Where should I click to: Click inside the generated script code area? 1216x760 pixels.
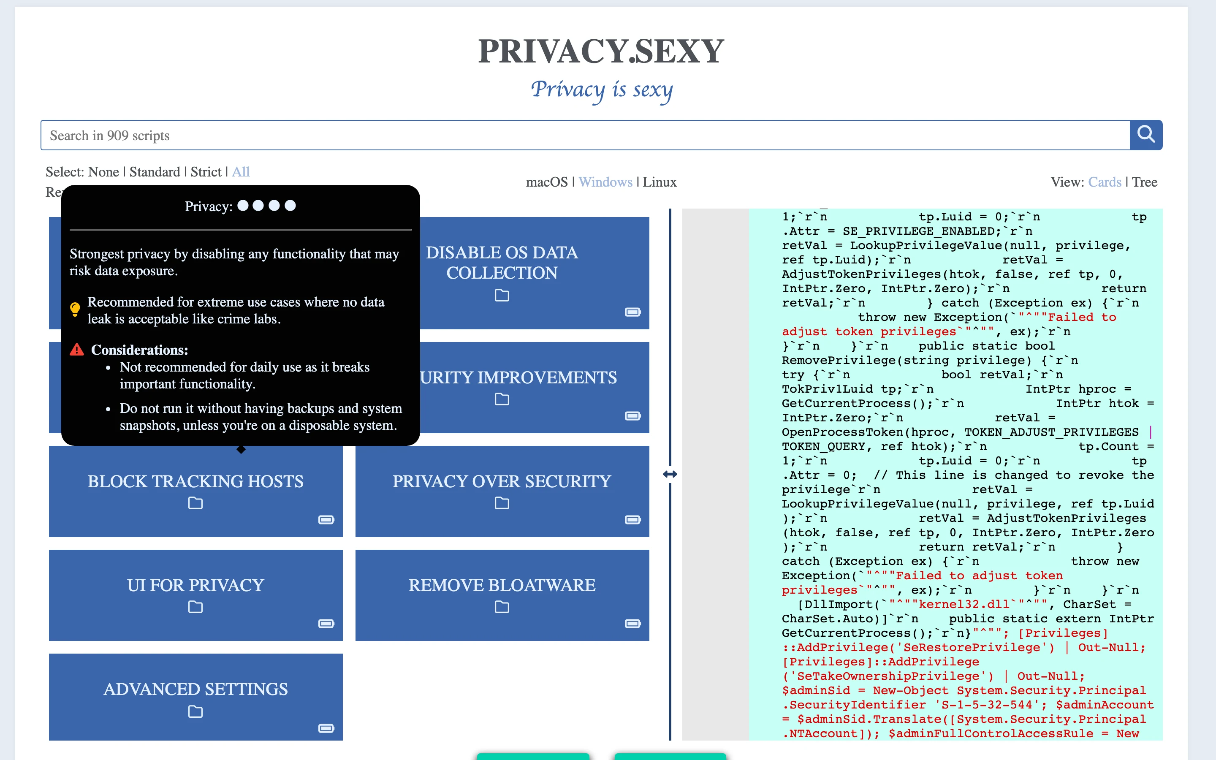[x=955, y=475]
